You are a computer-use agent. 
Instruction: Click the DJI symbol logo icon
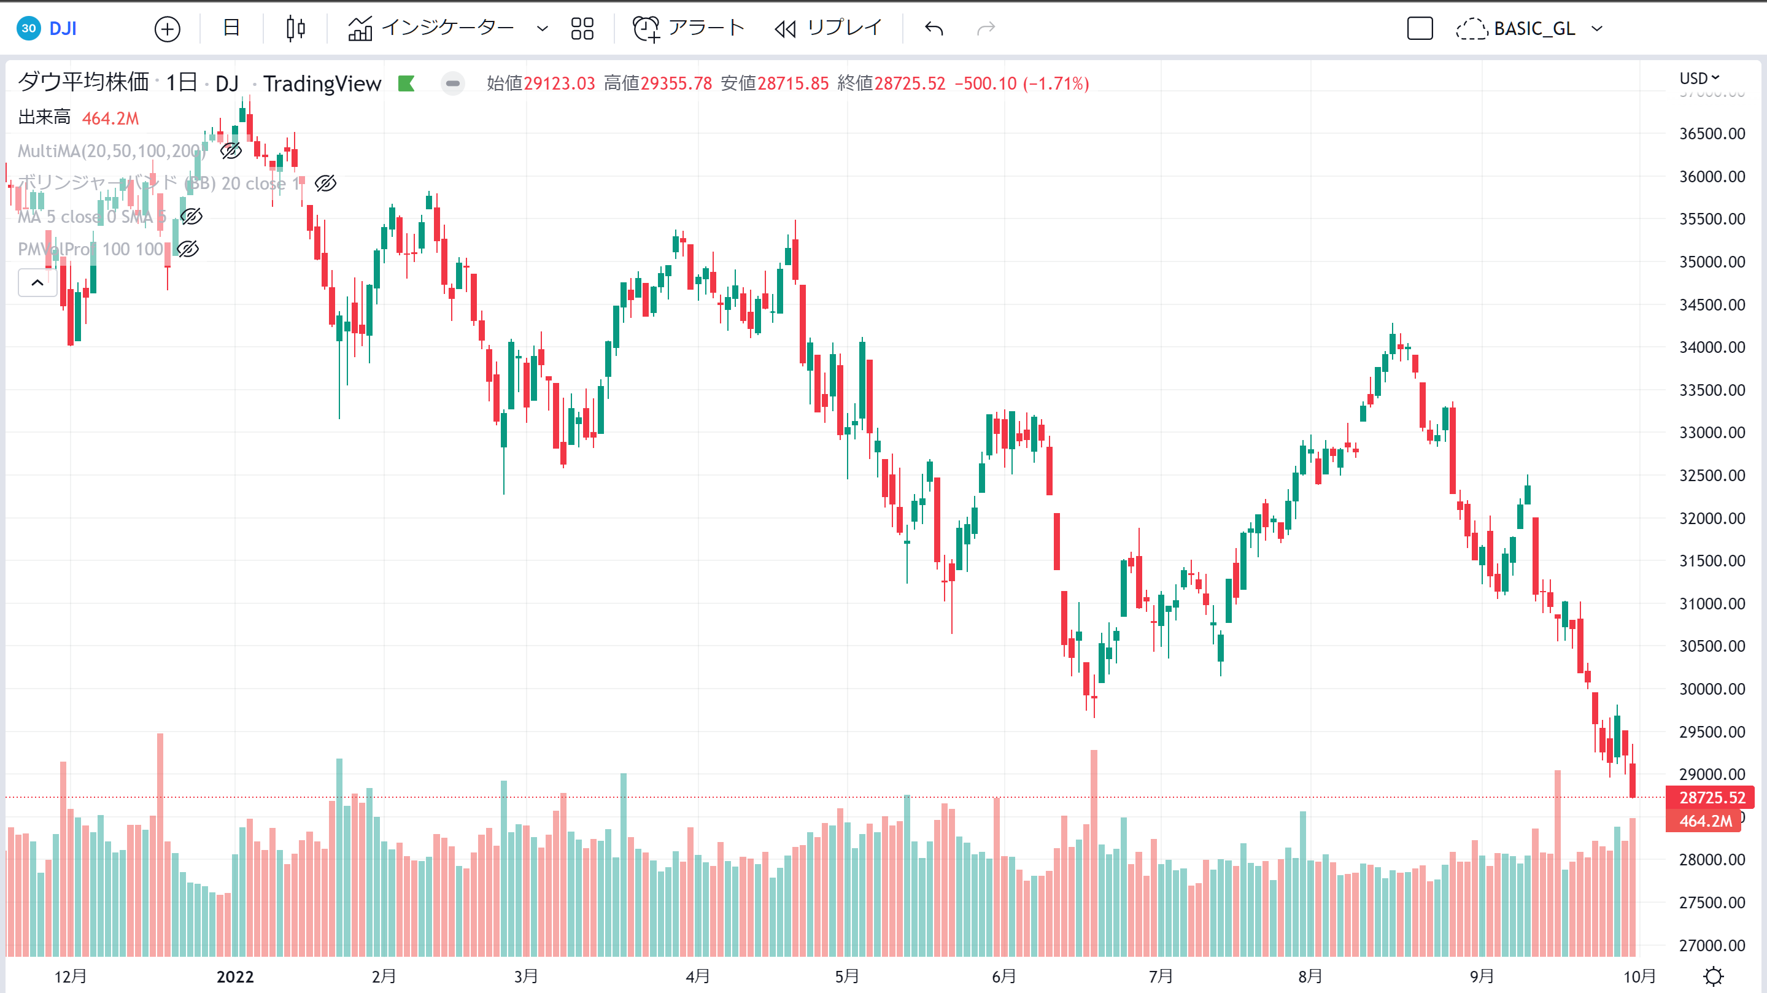(29, 28)
